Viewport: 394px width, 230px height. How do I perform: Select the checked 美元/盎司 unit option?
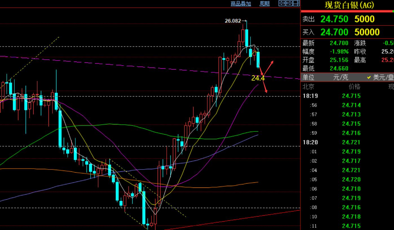tap(380, 77)
